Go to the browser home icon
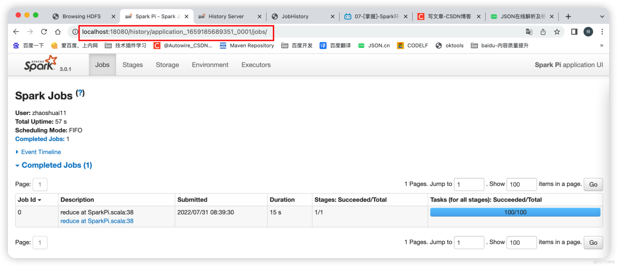 click(58, 32)
